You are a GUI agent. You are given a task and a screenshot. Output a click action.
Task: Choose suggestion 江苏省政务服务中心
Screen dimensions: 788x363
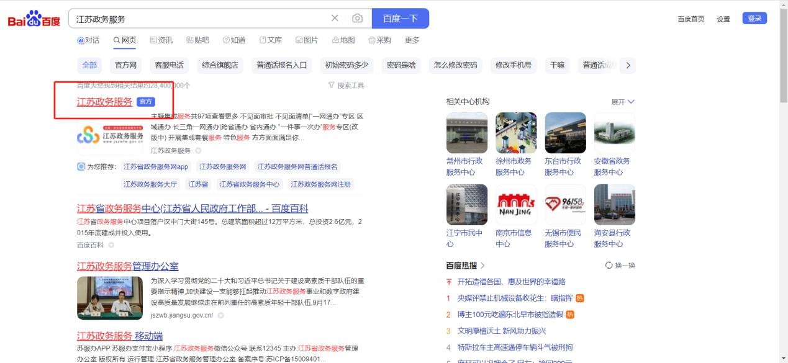pyautogui.click(x=249, y=184)
